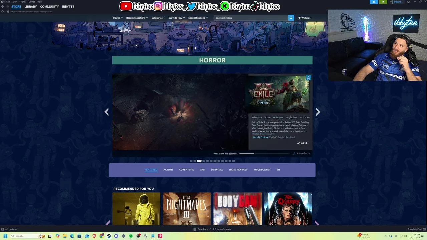Select the DARK FANTASY category tab
The width and height of the screenshot is (427, 240).
pyautogui.click(x=238, y=170)
